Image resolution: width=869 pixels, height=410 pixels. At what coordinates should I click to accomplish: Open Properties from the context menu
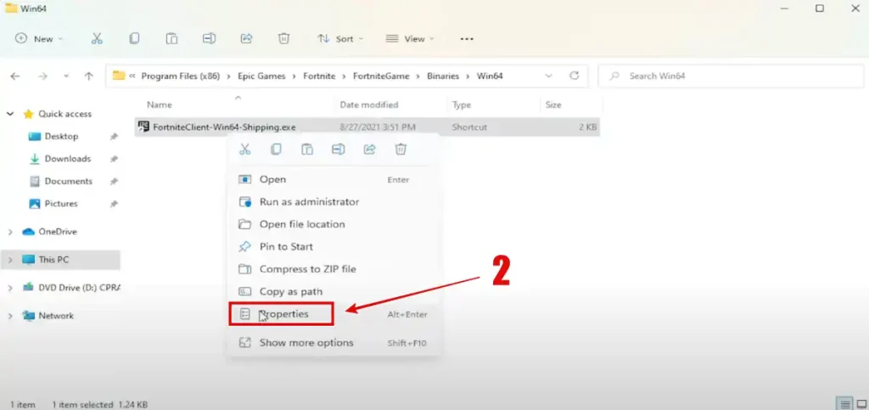point(333,313)
